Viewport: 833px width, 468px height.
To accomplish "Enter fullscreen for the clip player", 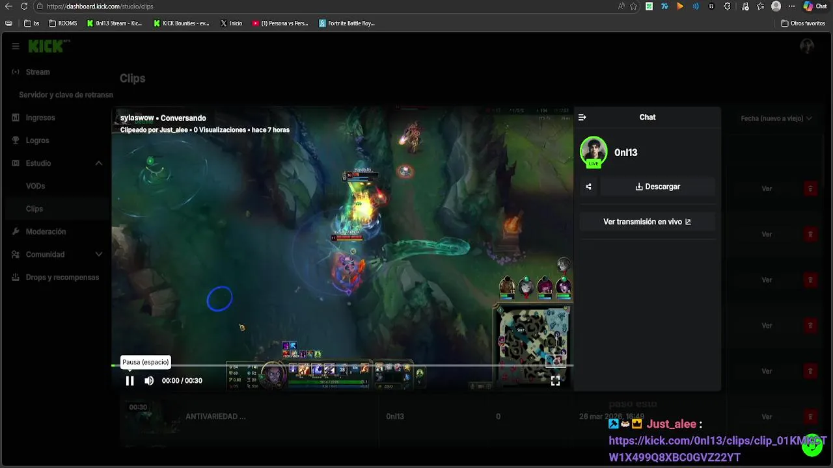I will 555,381.
